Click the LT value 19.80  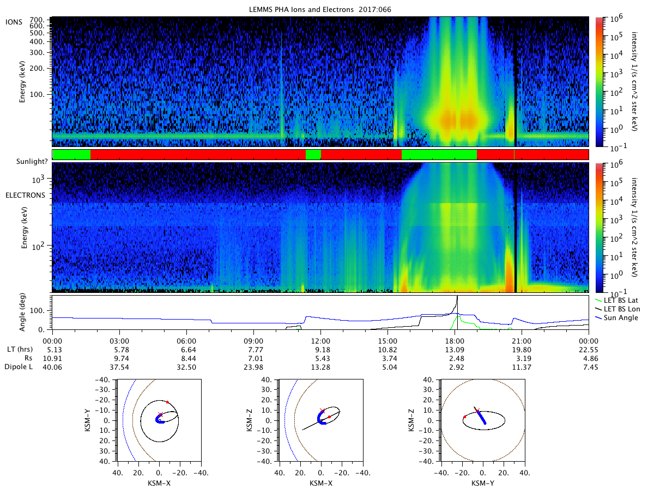pos(522,349)
